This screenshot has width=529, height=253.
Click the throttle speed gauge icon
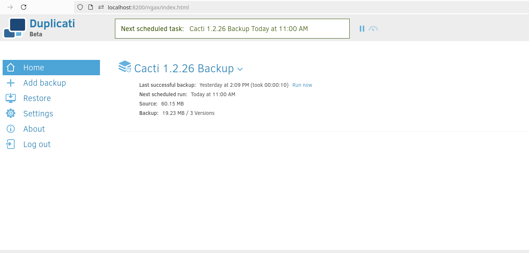click(x=373, y=28)
